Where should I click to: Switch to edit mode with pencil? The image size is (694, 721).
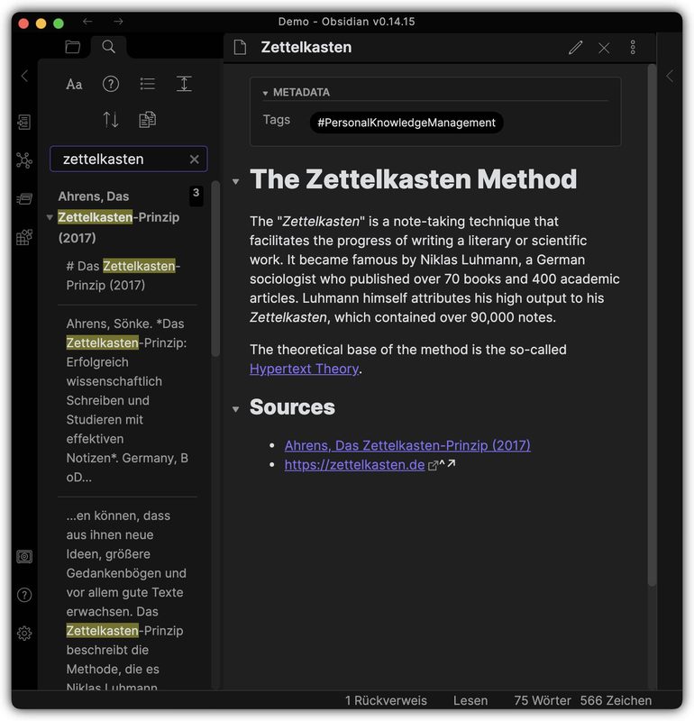[x=575, y=48]
